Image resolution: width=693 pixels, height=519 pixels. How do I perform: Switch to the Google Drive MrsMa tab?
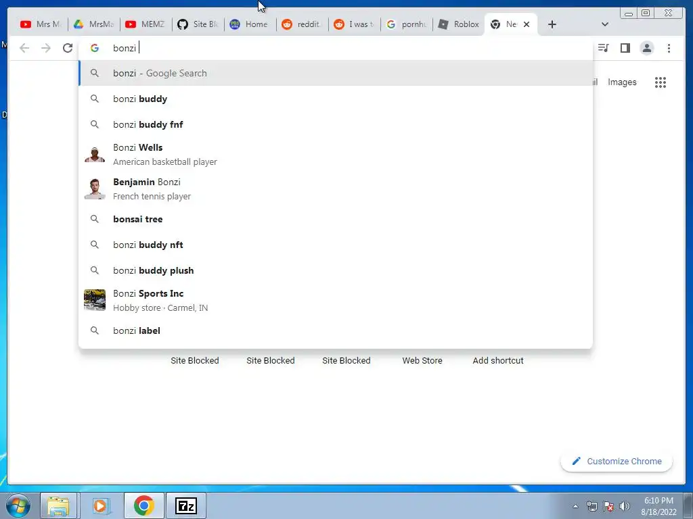93,24
